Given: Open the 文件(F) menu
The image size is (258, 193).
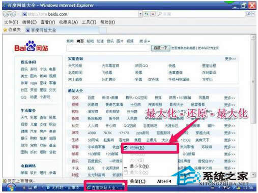Looking at the screenshot, I should click(x=11, y=22).
